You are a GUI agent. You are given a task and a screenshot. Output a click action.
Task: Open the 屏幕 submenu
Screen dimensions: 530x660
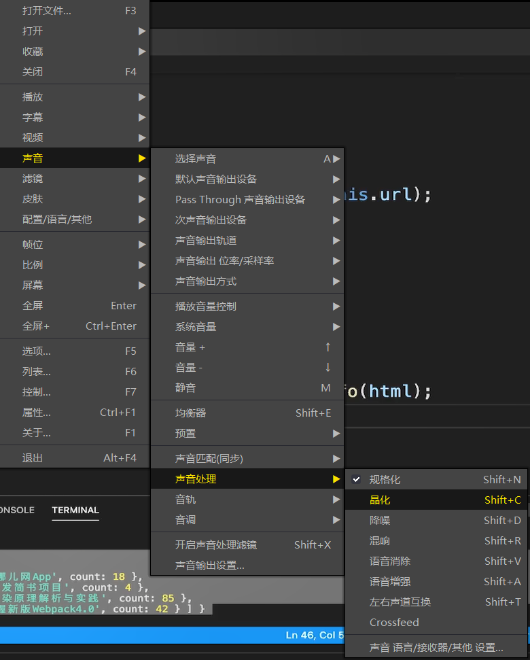point(75,285)
